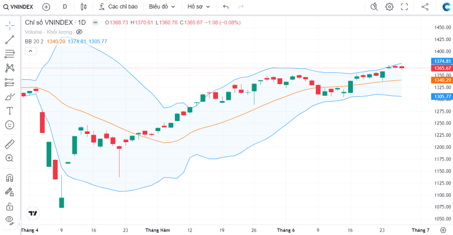This screenshot has height=235, width=453.
Task: Open Các chỉ báo indicators menu
Action: click(x=118, y=6)
